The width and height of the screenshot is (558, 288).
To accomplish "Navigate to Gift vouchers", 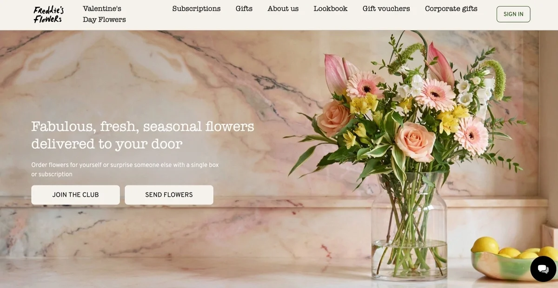I will [x=386, y=9].
